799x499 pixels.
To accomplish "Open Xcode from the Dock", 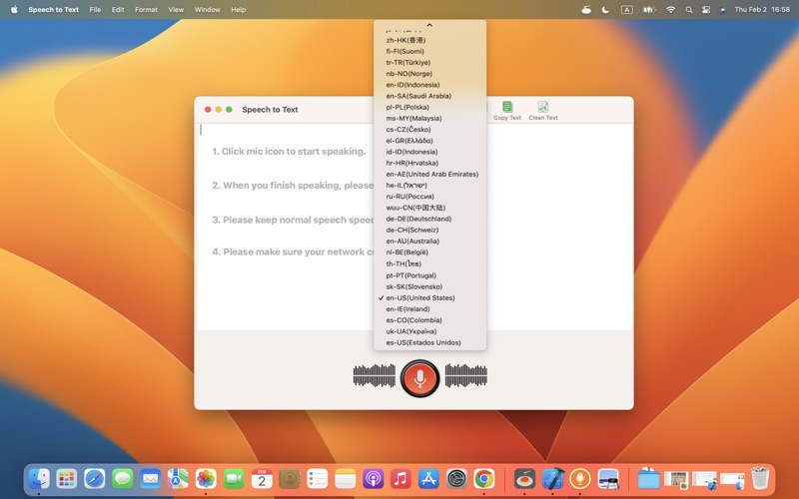I will 552,479.
